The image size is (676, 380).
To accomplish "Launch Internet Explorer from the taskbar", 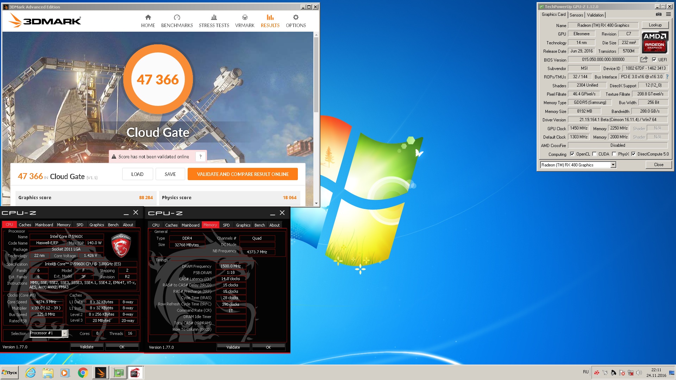I will point(31,373).
